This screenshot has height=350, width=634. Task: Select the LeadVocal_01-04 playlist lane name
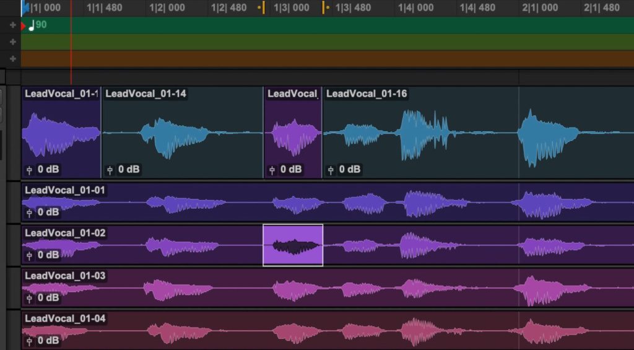click(x=65, y=319)
